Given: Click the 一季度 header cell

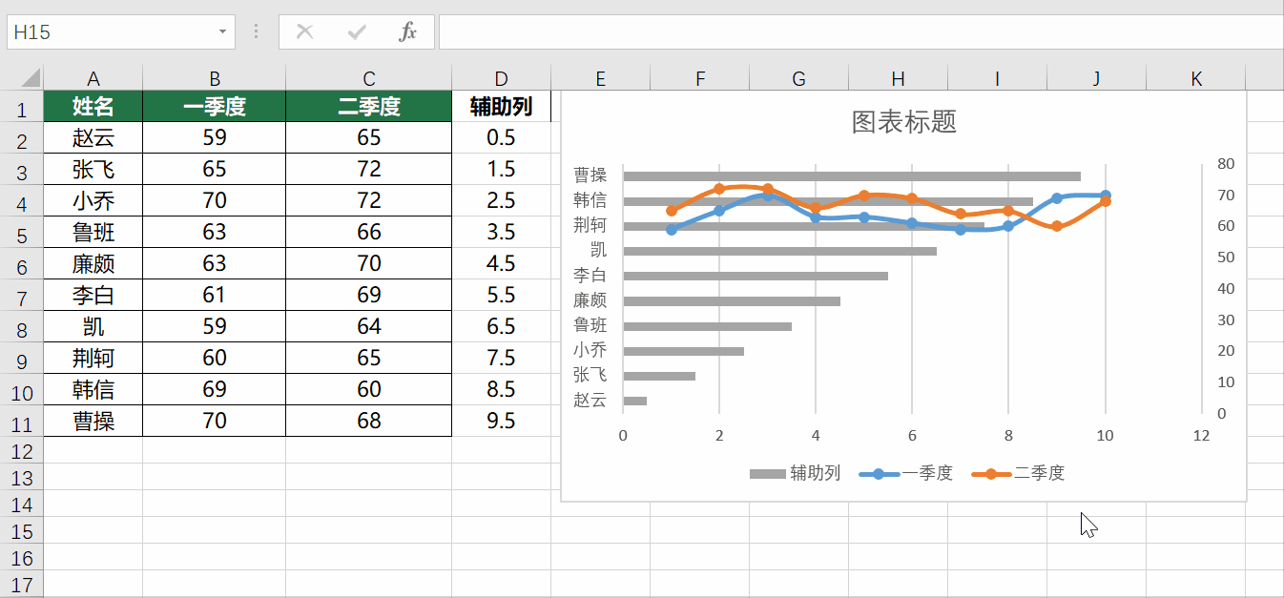Looking at the screenshot, I should [x=215, y=107].
